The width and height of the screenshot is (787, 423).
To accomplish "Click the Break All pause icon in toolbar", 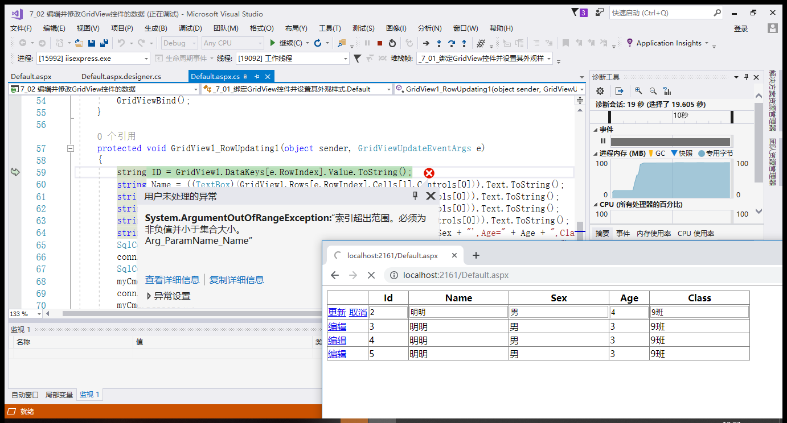I will coord(367,43).
